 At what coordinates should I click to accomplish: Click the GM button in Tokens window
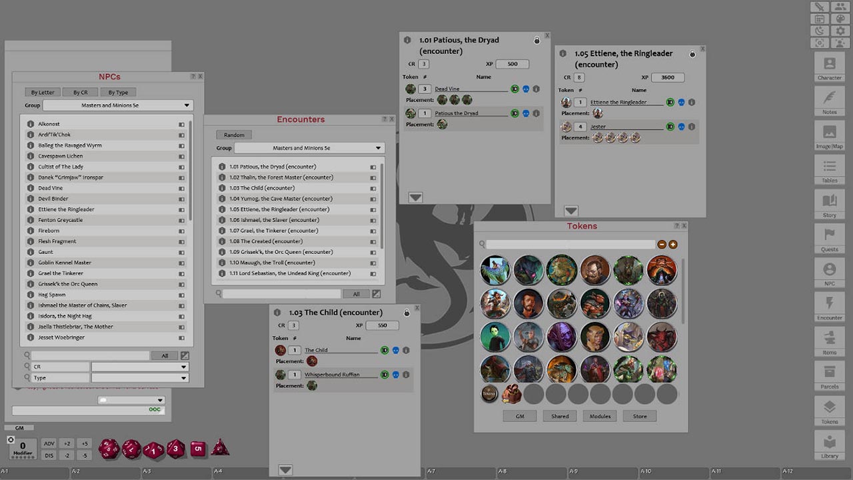click(520, 415)
